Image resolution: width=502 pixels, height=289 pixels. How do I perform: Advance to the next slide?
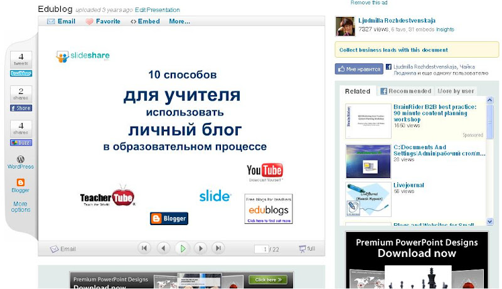(201, 248)
